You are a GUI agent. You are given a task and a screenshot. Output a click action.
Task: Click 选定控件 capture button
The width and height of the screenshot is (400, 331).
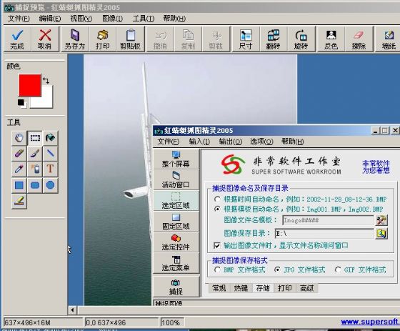point(176,242)
